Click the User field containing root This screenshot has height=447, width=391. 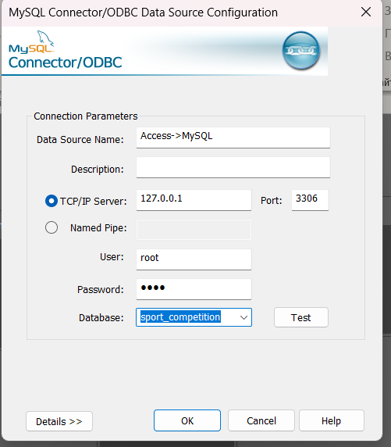click(194, 259)
